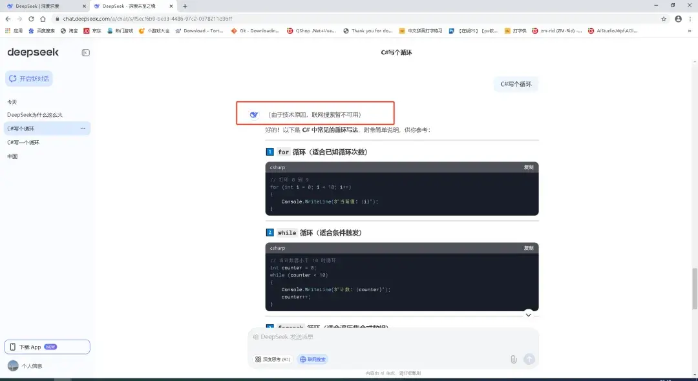Click the browser reload icon
Image resolution: width=698 pixels, height=381 pixels.
point(31,19)
